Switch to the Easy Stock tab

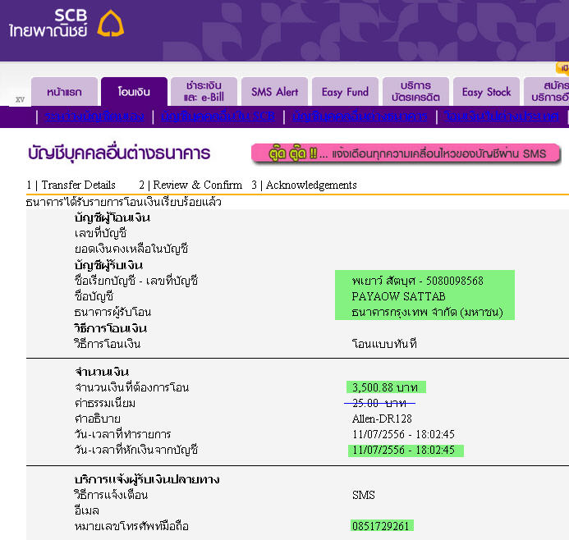tap(486, 92)
